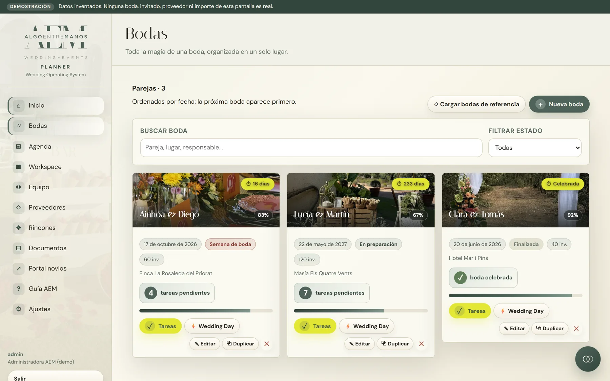Click the Ajustes gear icon
610x381 pixels.
pyautogui.click(x=19, y=309)
